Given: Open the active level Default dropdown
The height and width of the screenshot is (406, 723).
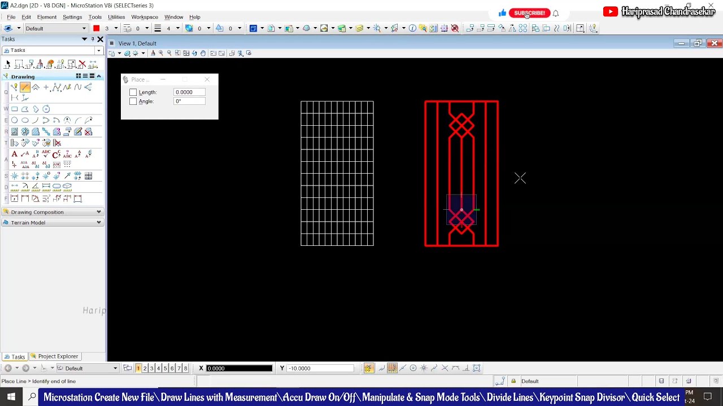Looking at the screenshot, I should click(55, 28).
